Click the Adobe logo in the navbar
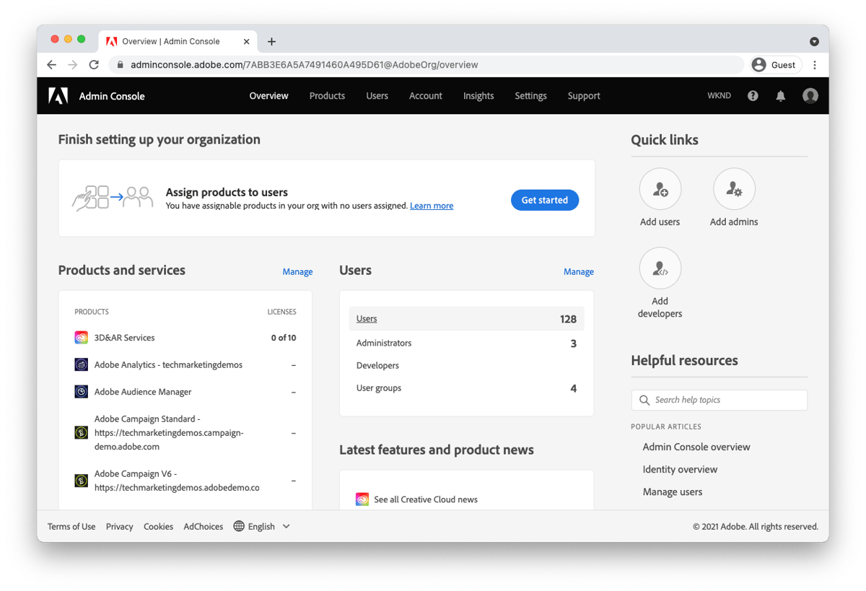 pos(58,95)
